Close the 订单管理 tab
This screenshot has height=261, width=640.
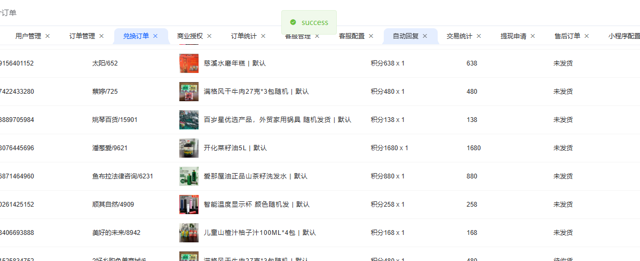click(101, 36)
